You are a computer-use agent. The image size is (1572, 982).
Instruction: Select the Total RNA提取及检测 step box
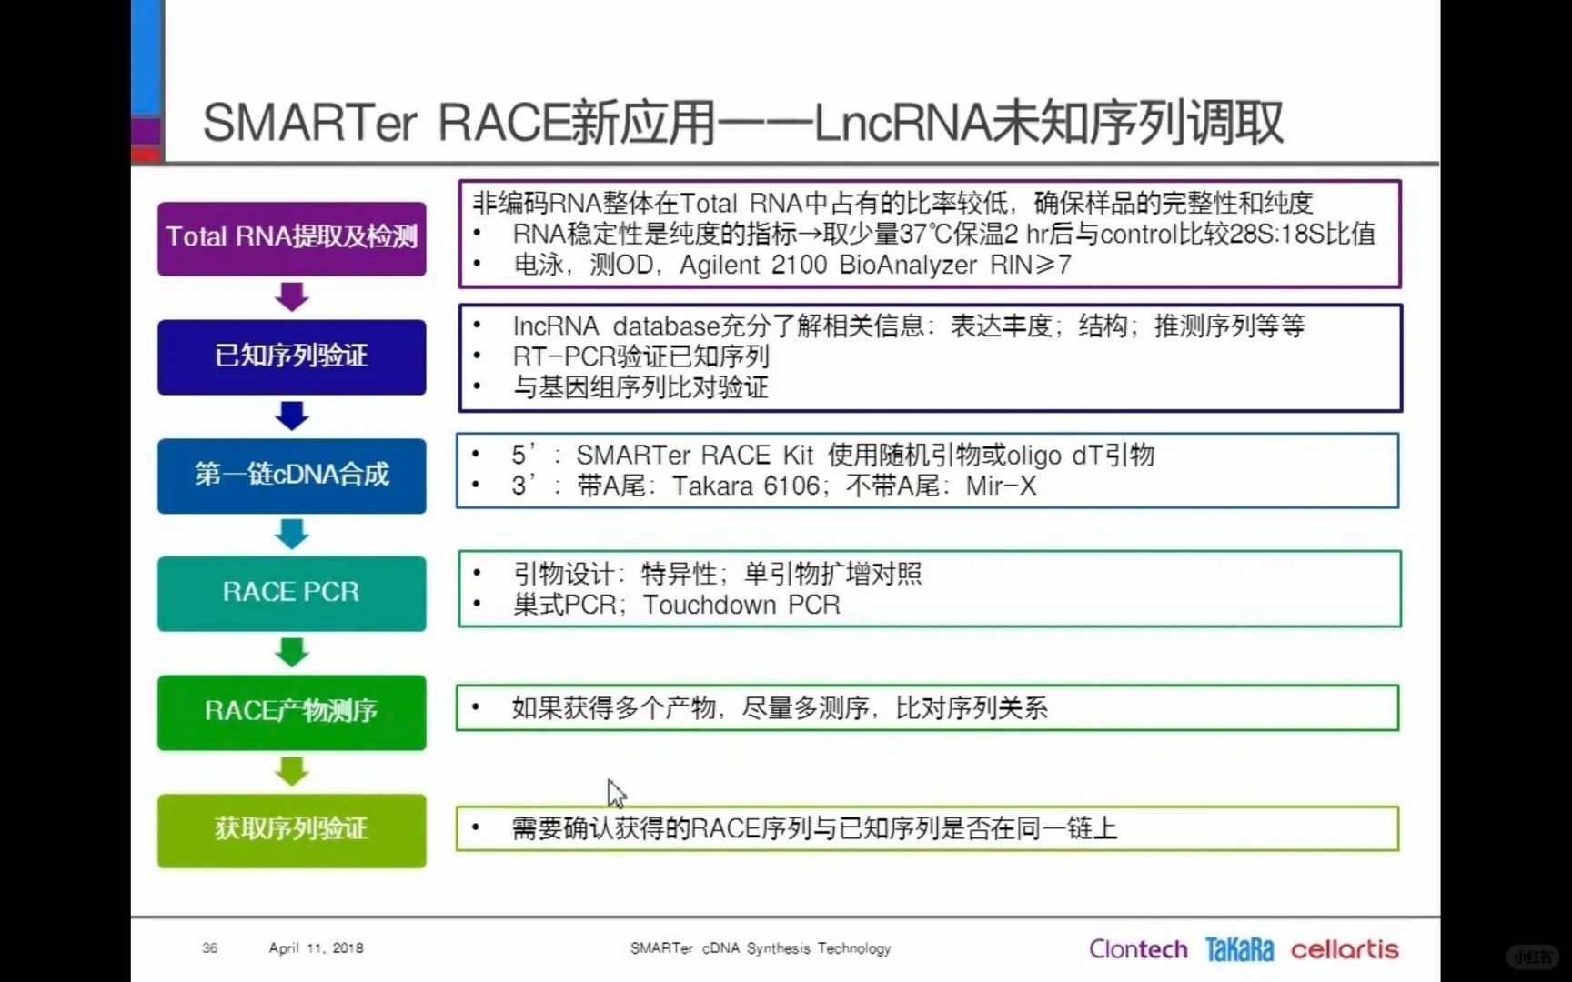[x=291, y=238]
